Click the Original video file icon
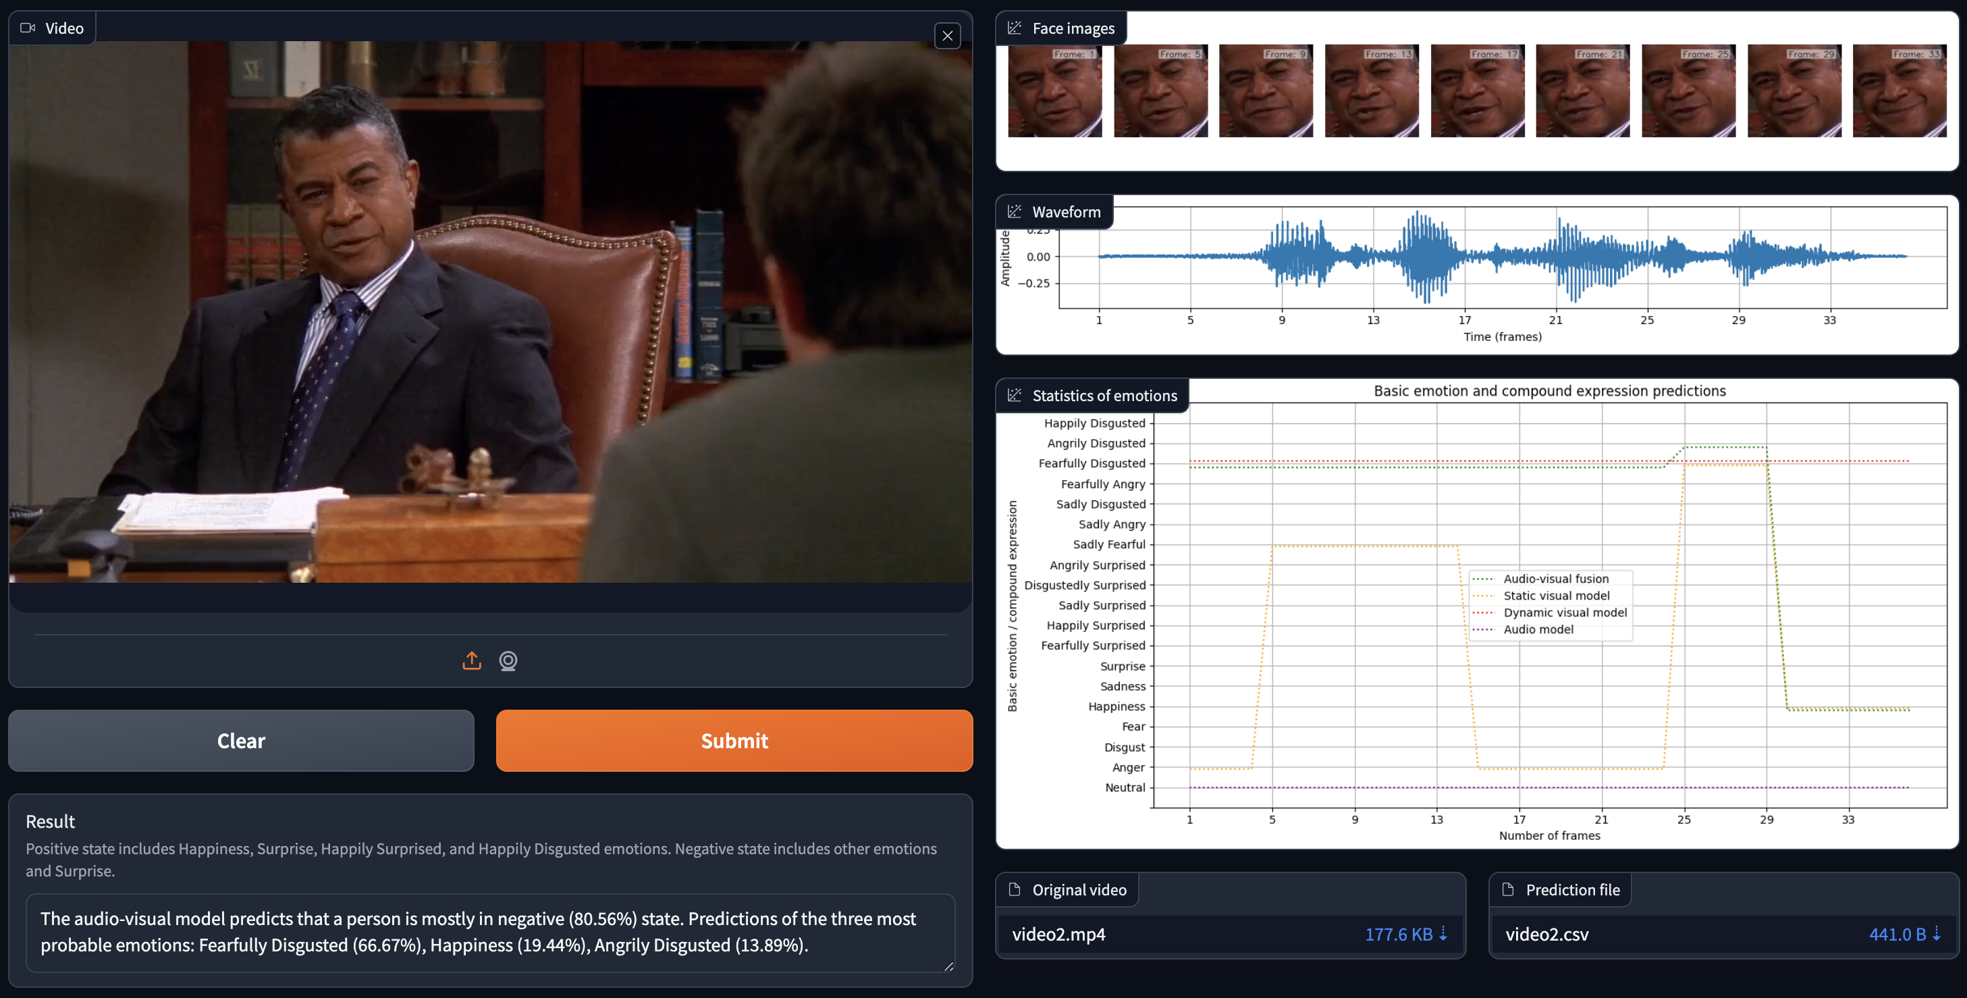 pyautogui.click(x=1015, y=889)
